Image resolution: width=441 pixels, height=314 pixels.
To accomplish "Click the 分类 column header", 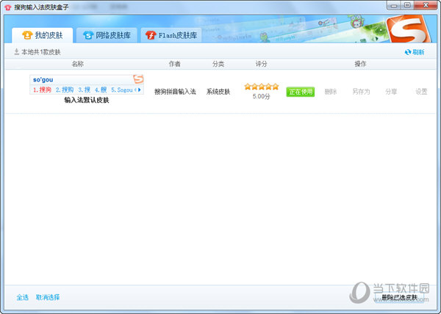I will click(x=218, y=64).
